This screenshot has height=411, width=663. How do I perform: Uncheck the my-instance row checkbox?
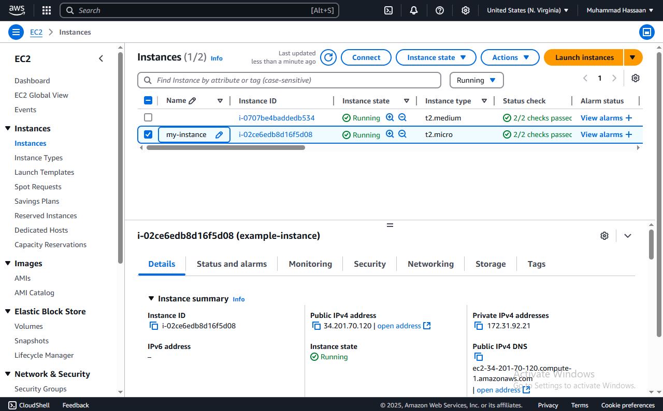click(x=148, y=134)
